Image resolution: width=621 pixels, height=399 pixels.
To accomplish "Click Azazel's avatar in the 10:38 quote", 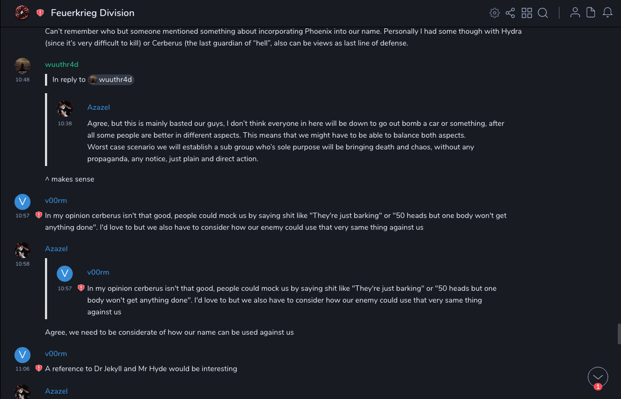I will [65, 109].
